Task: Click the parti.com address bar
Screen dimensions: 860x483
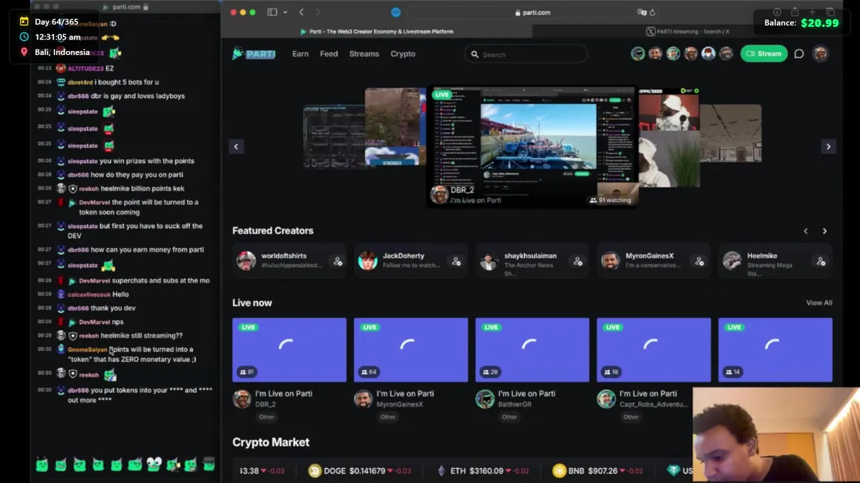Action: (532, 12)
